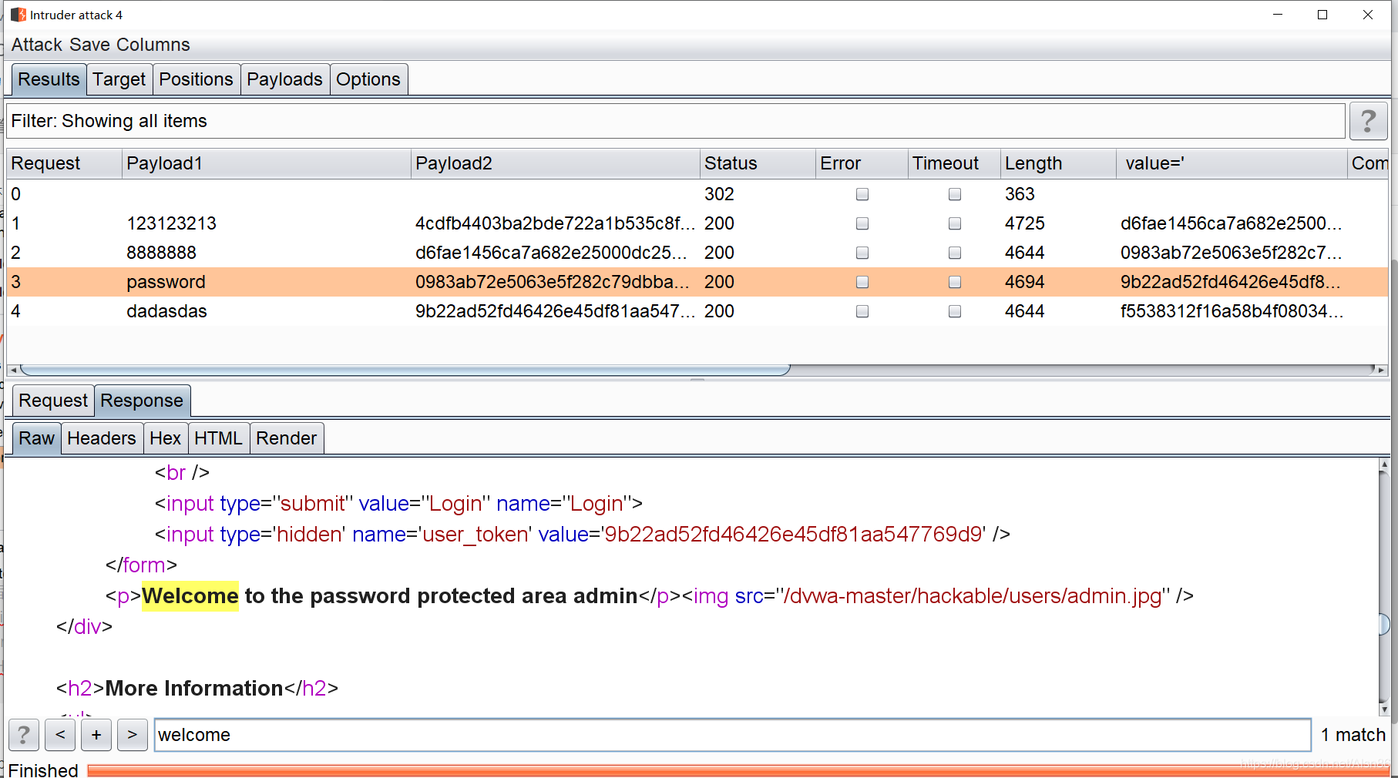Click the filter help question mark icon
The image size is (1398, 778).
(1368, 121)
